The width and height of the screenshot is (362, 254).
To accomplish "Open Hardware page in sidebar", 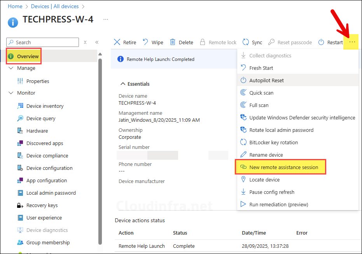I will click(x=37, y=131).
